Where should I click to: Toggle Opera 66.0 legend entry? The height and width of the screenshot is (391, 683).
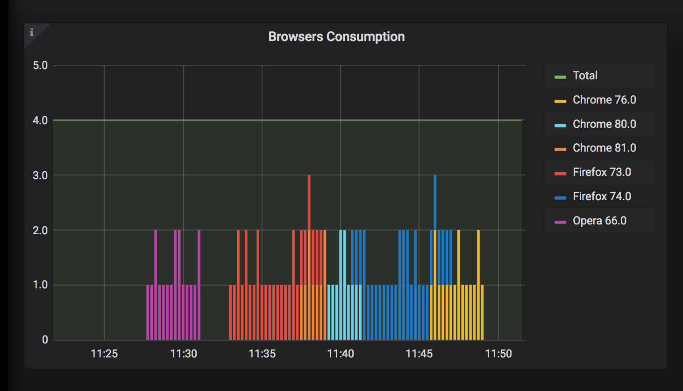599,221
